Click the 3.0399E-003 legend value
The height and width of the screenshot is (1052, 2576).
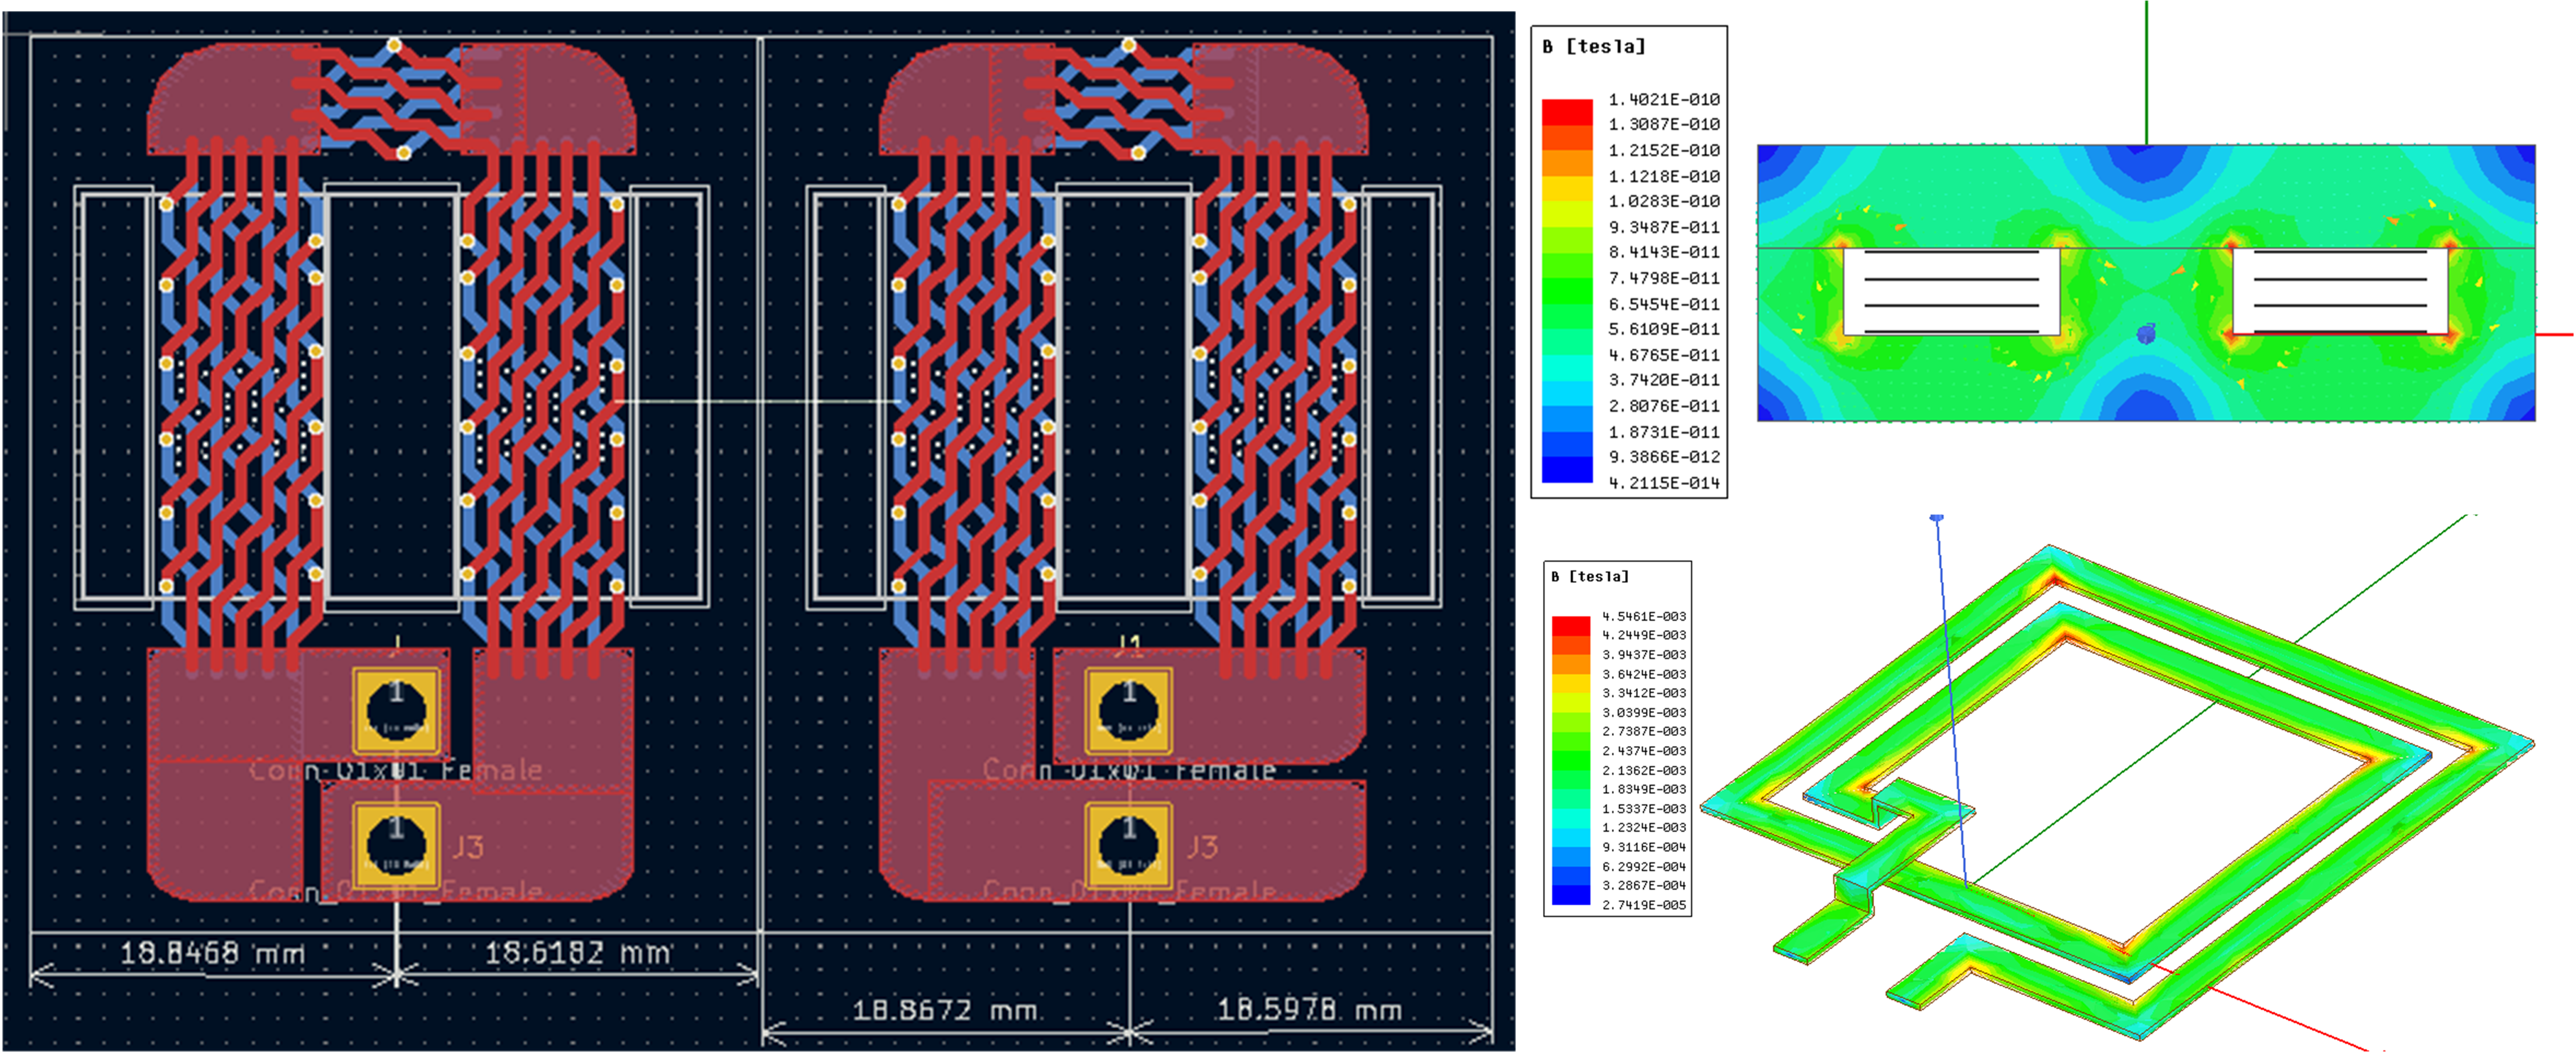point(1644,713)
